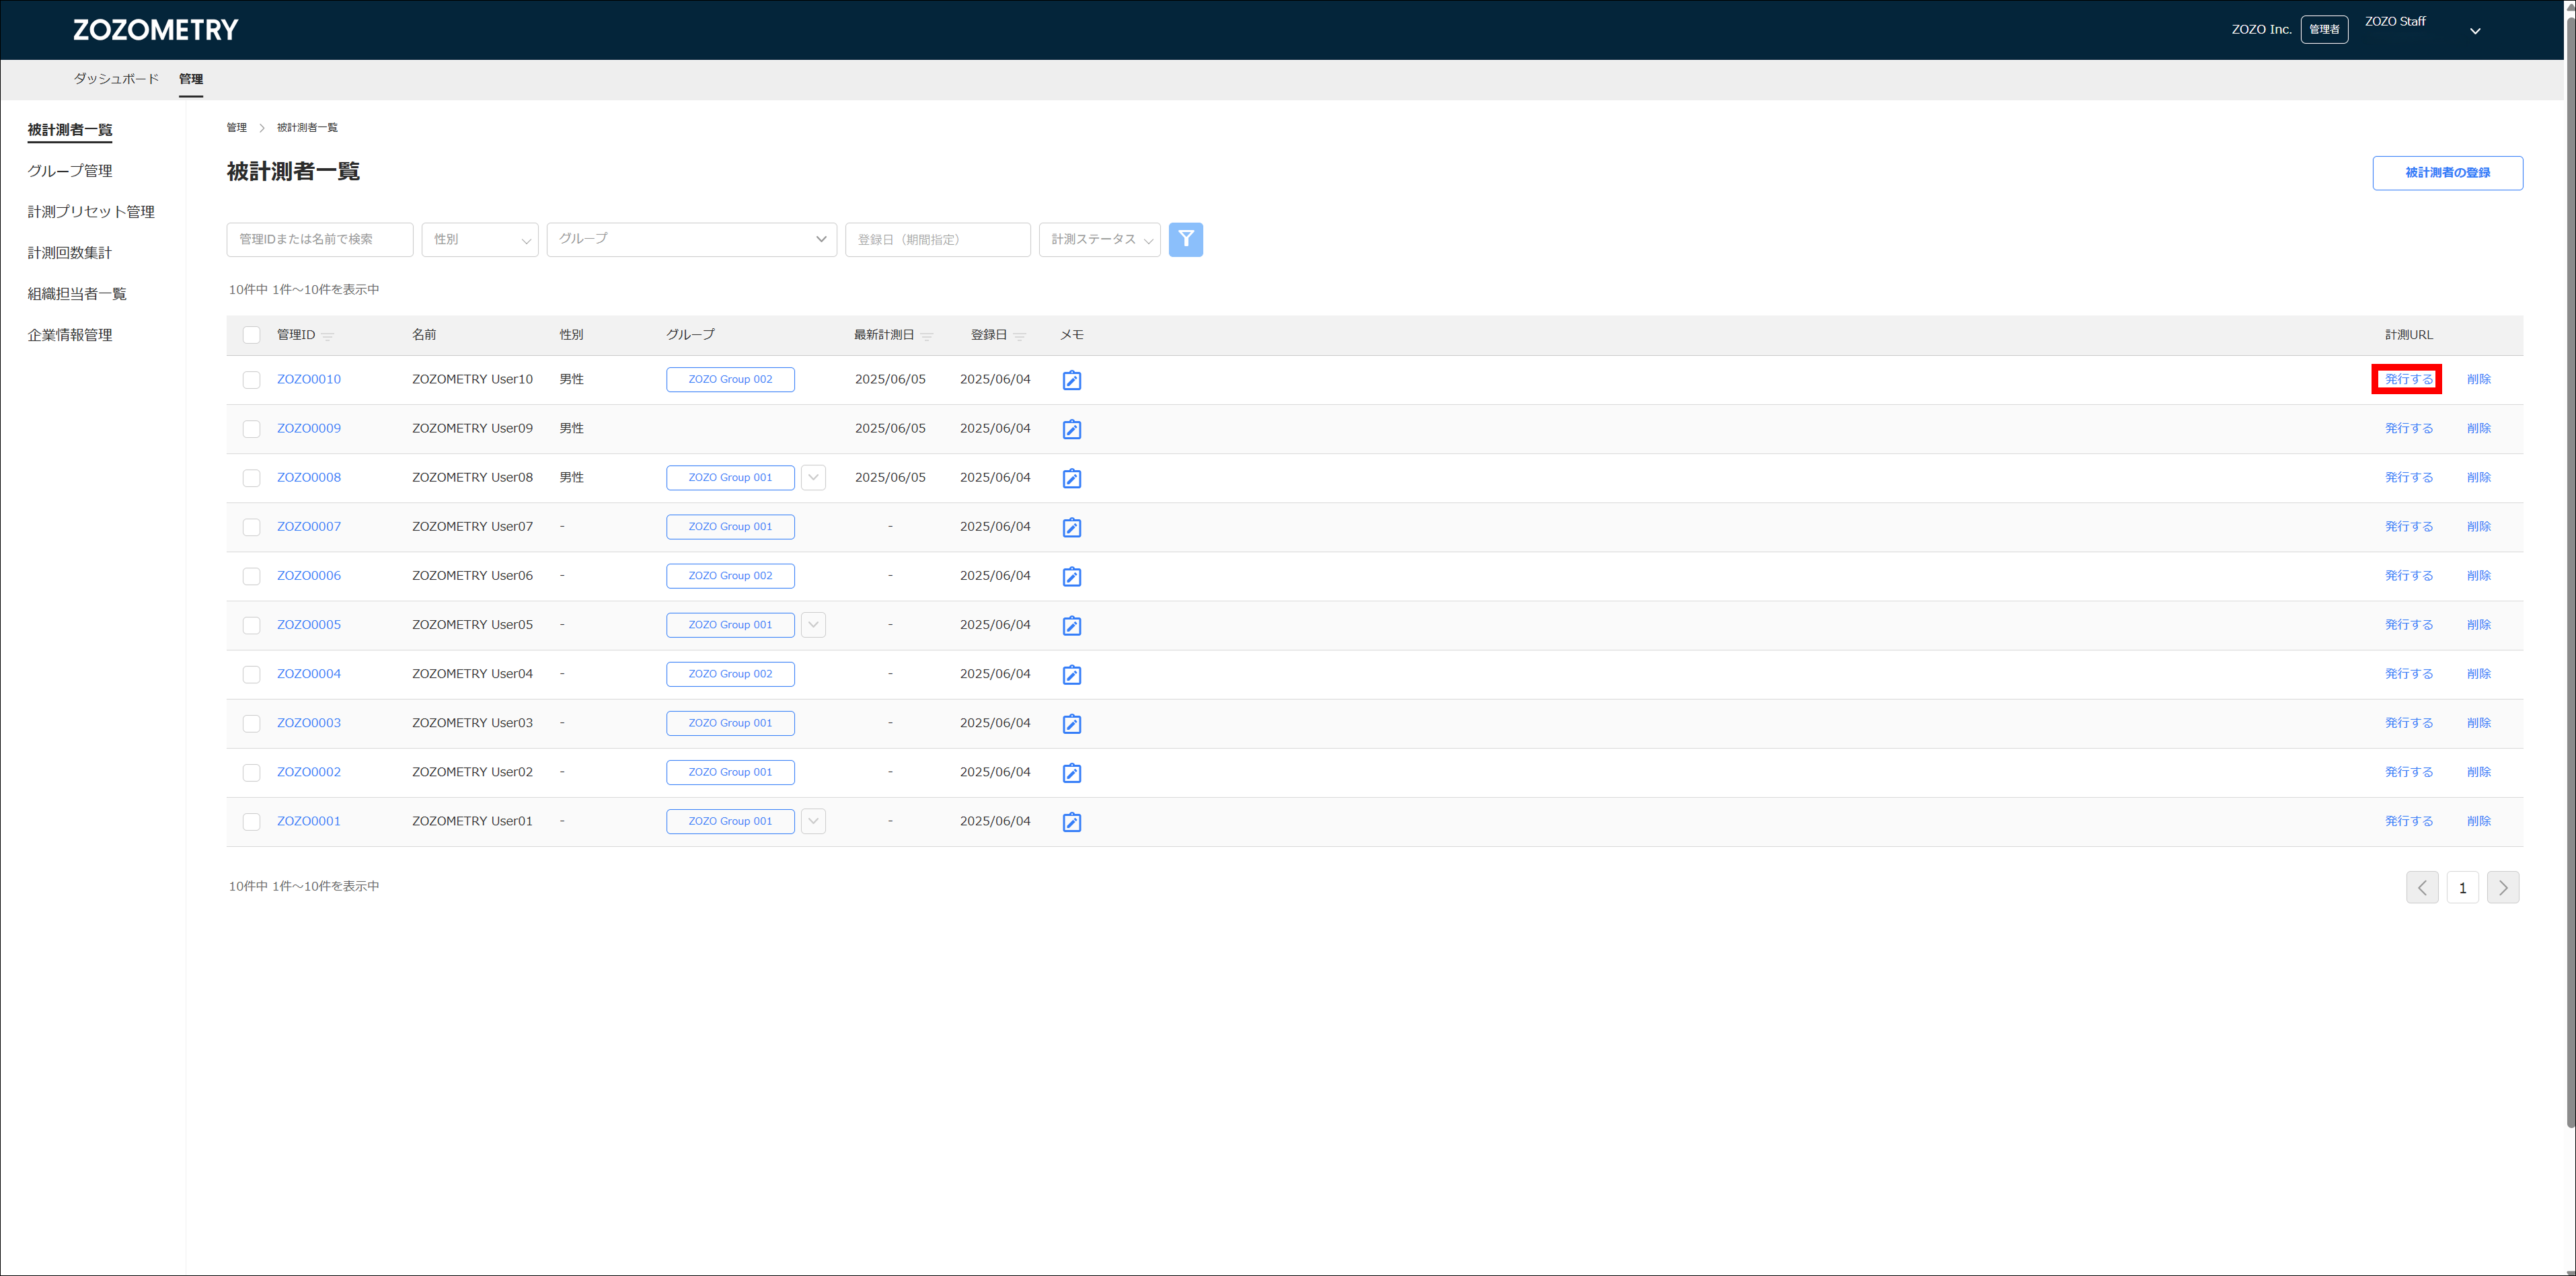Open the 性別 filter dropdown
The width and height of the screenshot is (2576, 1276).
point(480,240)
